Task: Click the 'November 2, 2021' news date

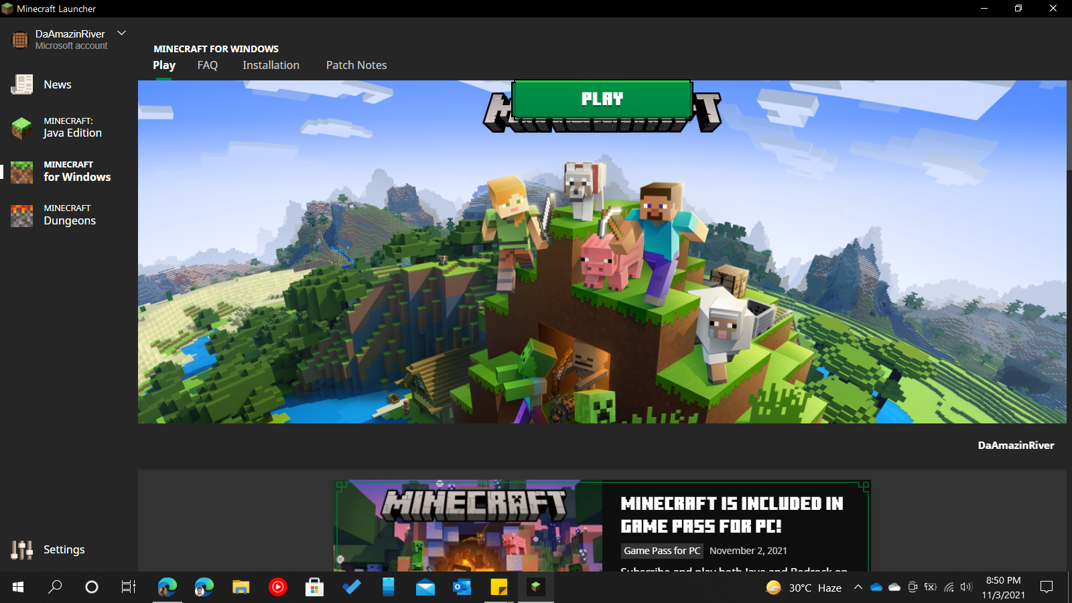Action: tap(748, 551)
